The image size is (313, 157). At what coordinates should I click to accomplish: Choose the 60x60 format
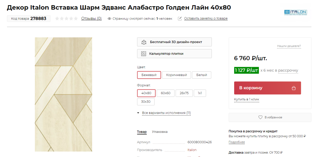coord(165,93)
